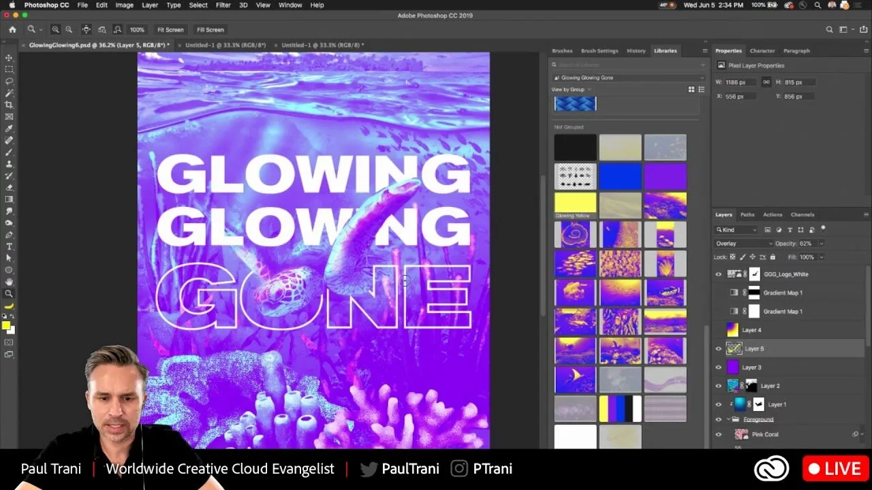Click the 100% zoom button
This screenshot has height=490, width=872.
137,29
